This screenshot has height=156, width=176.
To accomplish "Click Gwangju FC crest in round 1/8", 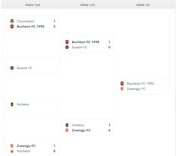I will pyautogui.click(x=122, y=89).
